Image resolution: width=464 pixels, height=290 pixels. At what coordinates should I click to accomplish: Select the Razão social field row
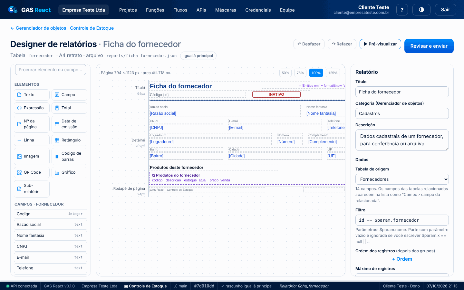tap(51, 225)
